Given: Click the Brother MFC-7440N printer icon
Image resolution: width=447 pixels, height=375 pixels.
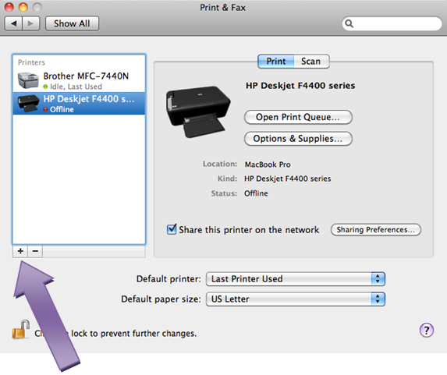Looking at the screenshot, I should tap(28, 80).
